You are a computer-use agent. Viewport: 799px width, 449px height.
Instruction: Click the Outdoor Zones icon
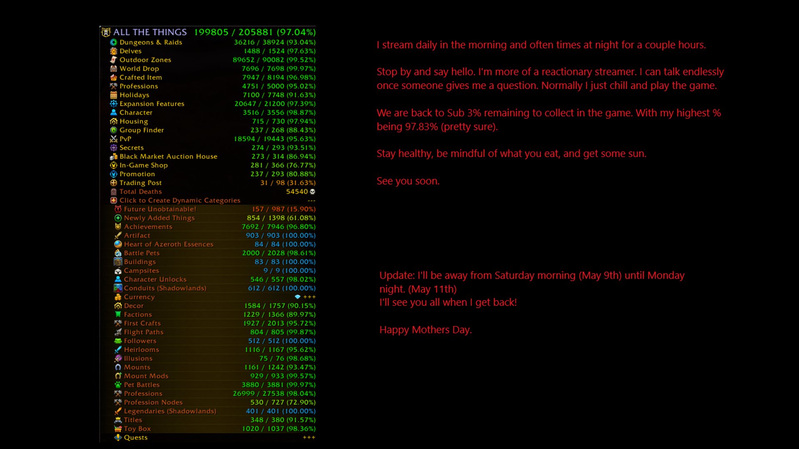tap(113, 60)
